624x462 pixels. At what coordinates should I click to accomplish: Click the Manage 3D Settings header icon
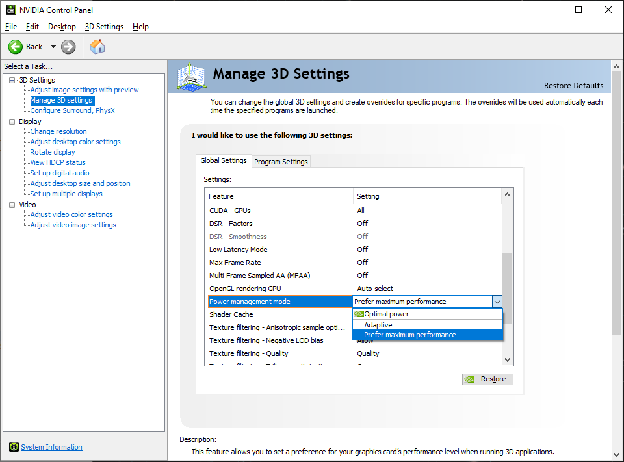[x=191, y=77]
